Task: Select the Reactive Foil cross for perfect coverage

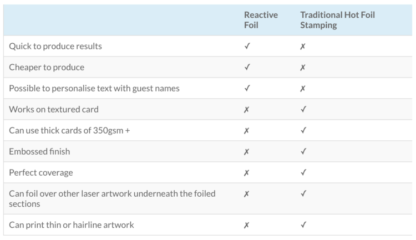Action: (247, 173)
